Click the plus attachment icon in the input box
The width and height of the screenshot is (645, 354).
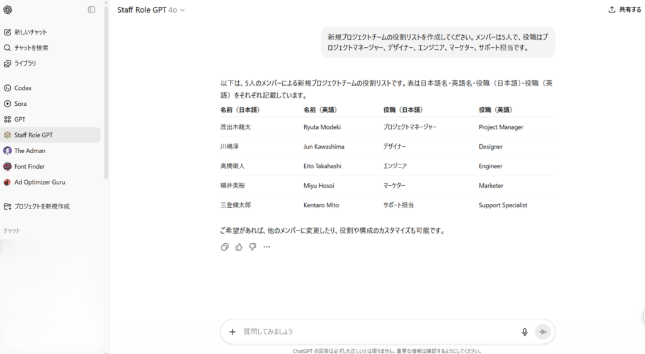(232, 332)
